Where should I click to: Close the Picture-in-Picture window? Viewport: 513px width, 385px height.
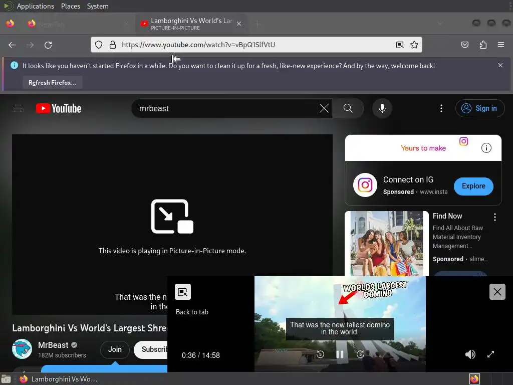point(497,292)
